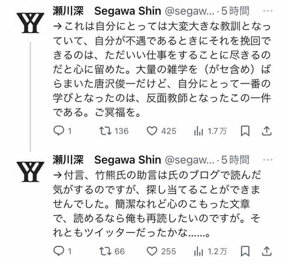
Task: View analytics of first tweet 1.7万
Action: click(210, 131)
